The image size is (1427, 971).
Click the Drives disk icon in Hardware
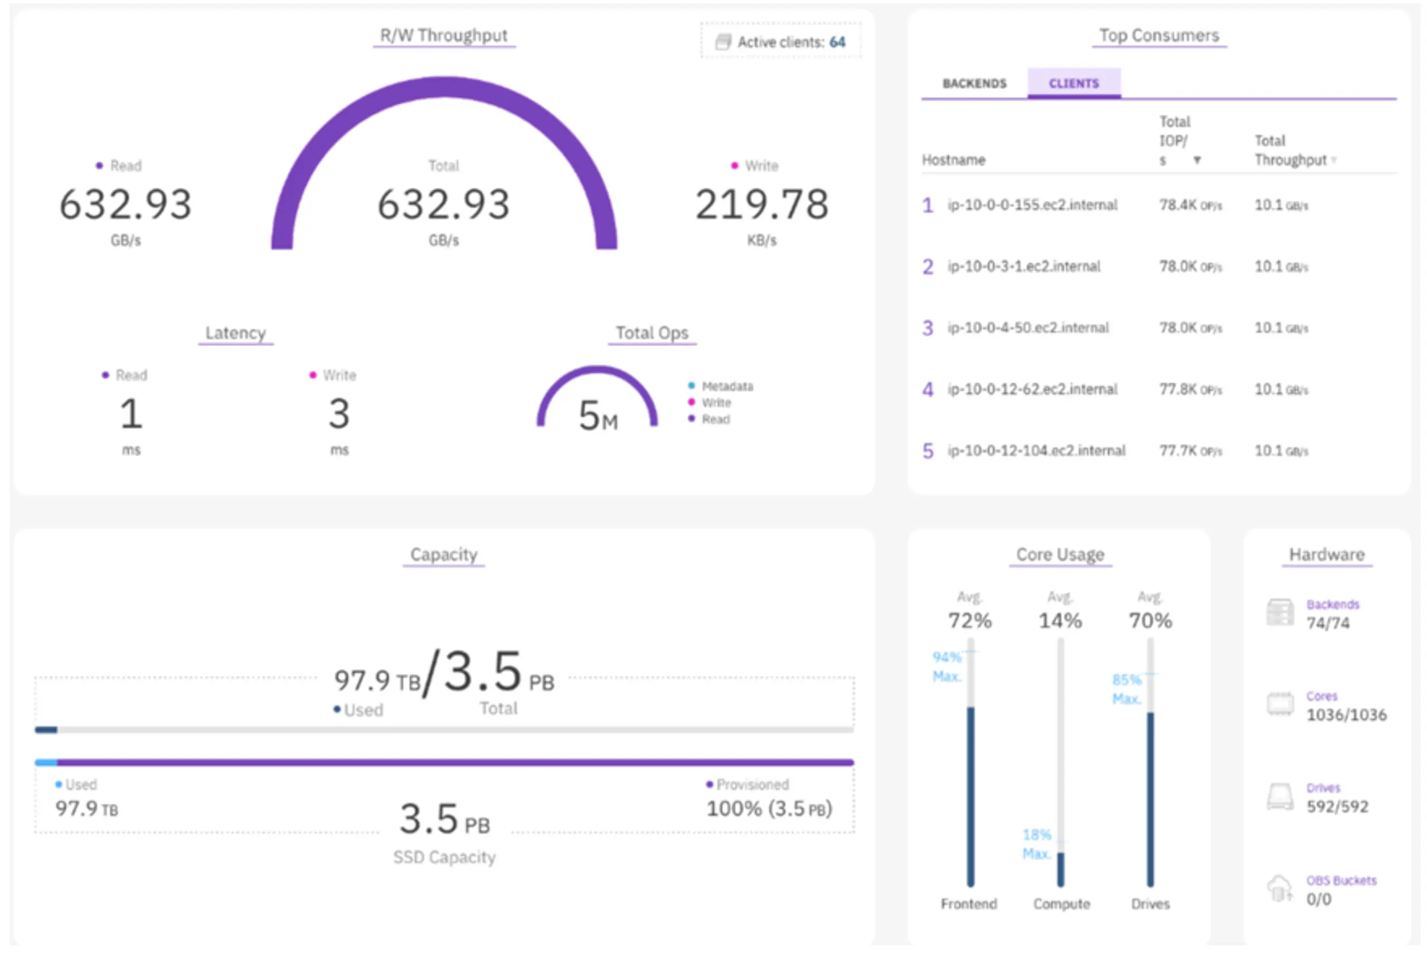[x=1280, y=796]
